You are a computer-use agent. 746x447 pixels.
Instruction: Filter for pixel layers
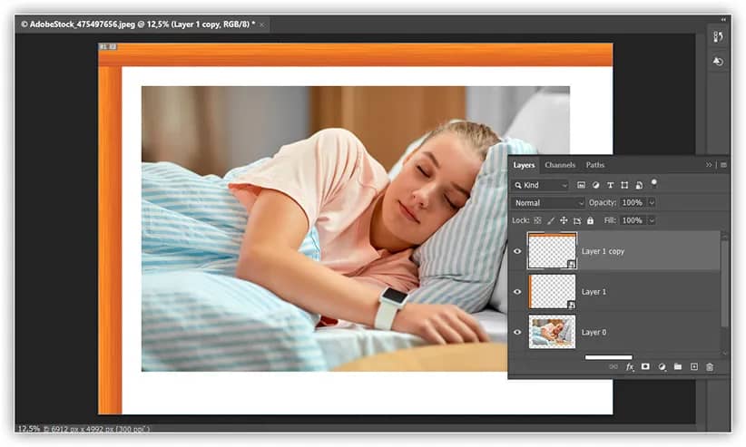coord(581,185)
